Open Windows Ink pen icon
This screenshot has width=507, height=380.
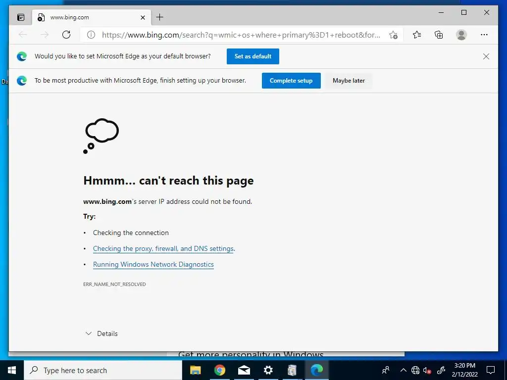click(441, 370)
